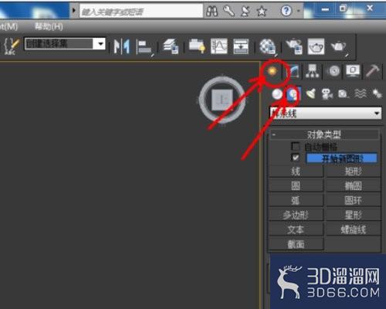386x309 pixels.
Task: Toggle the Ribbon folder-bulb icon
Action: point(197,46)
